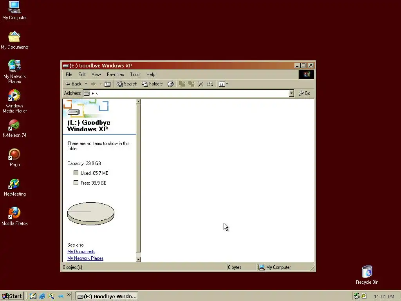
Task: Open the Edit menu
Action: click(82, 74)
